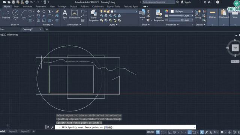Viewport: 240px width, 135px height.
Task: Expand the Groups panel
Action: [200, 24]
